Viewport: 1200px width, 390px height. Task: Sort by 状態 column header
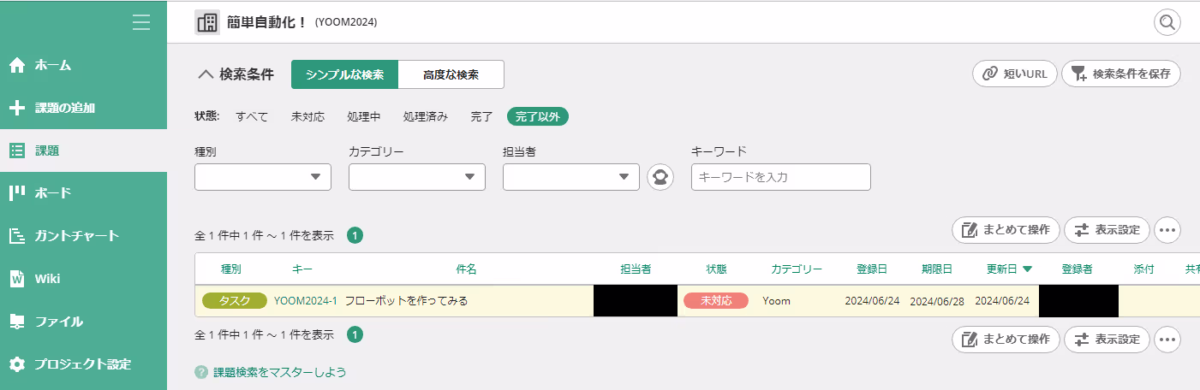click(716, 269)
